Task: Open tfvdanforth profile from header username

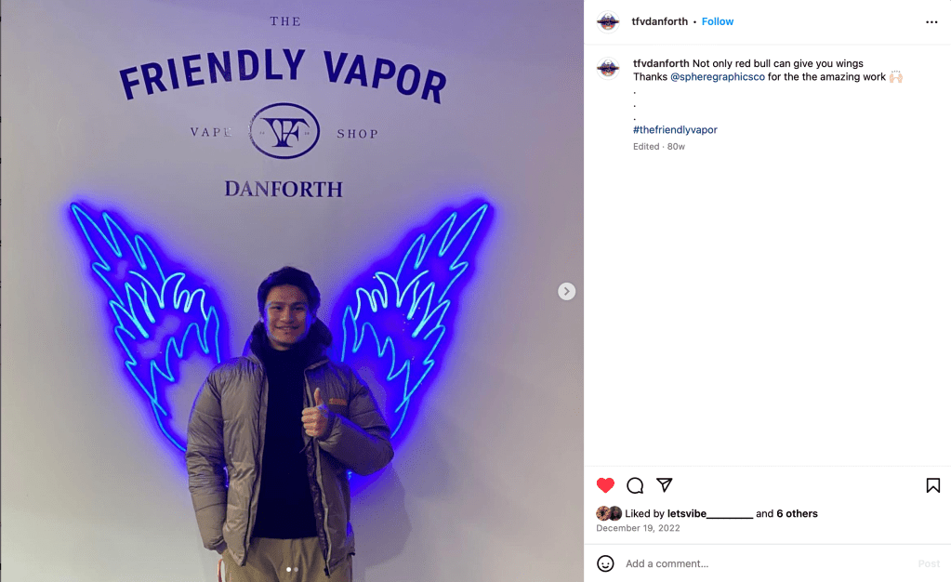Action: 659,21
